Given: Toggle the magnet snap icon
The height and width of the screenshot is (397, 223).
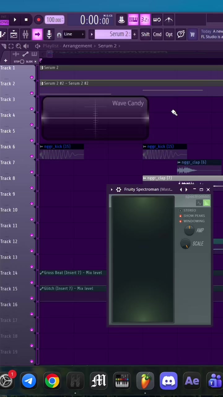Looking at the screenshot, I should coord(59,35).
